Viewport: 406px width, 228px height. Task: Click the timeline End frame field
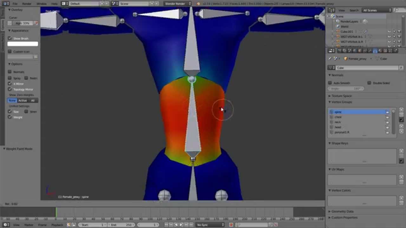point(121,225)
